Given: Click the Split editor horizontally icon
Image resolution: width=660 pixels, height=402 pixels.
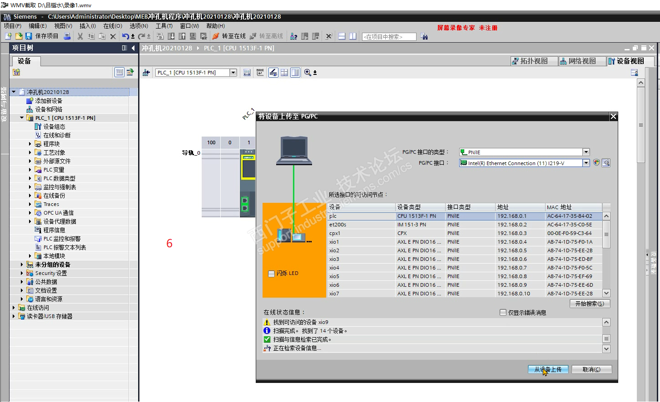Looking at the screenshot, I should [x=342, y=36].
